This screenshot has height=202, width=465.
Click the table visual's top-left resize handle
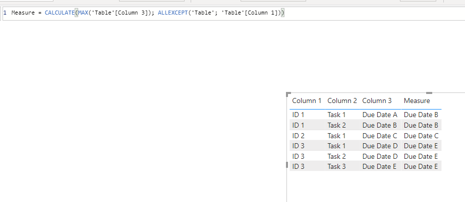click(x=288, y=94)
